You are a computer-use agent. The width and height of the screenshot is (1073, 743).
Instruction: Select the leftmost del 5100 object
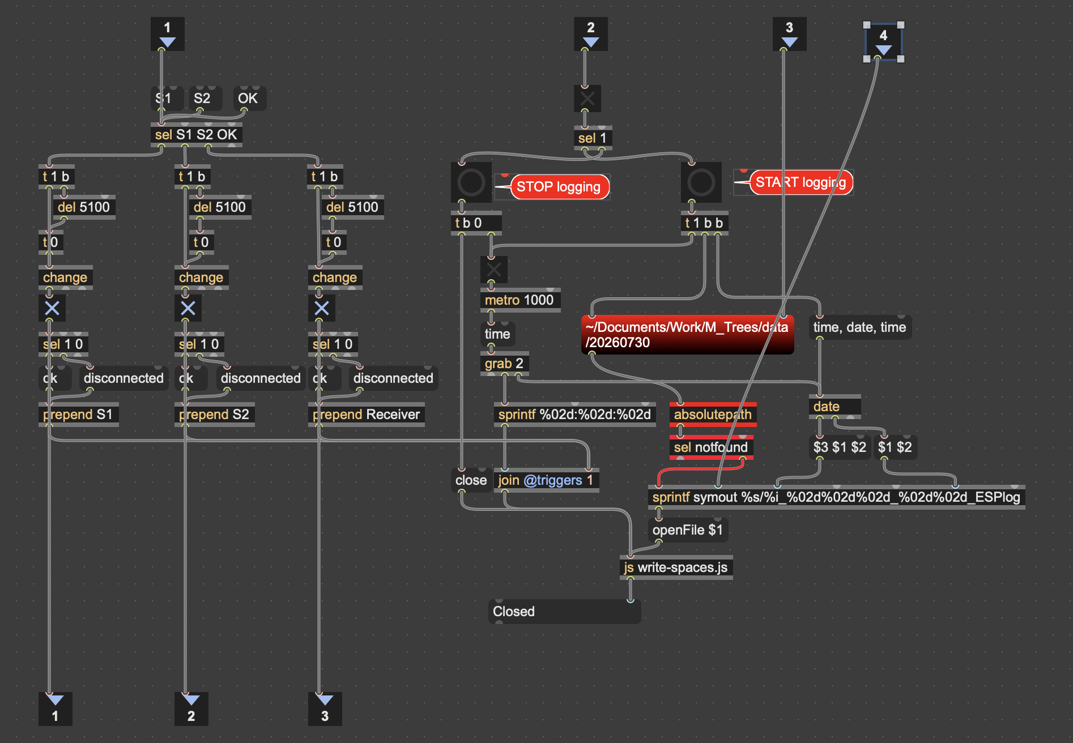coord(84,207)
